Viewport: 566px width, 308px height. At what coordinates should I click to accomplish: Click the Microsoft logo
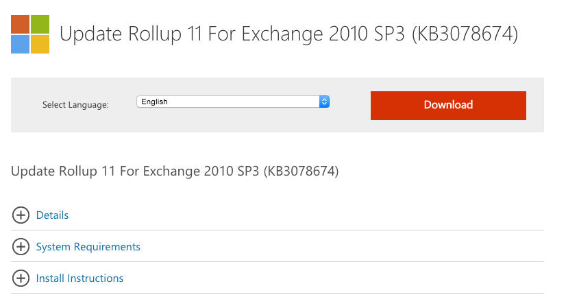[30, 34]
